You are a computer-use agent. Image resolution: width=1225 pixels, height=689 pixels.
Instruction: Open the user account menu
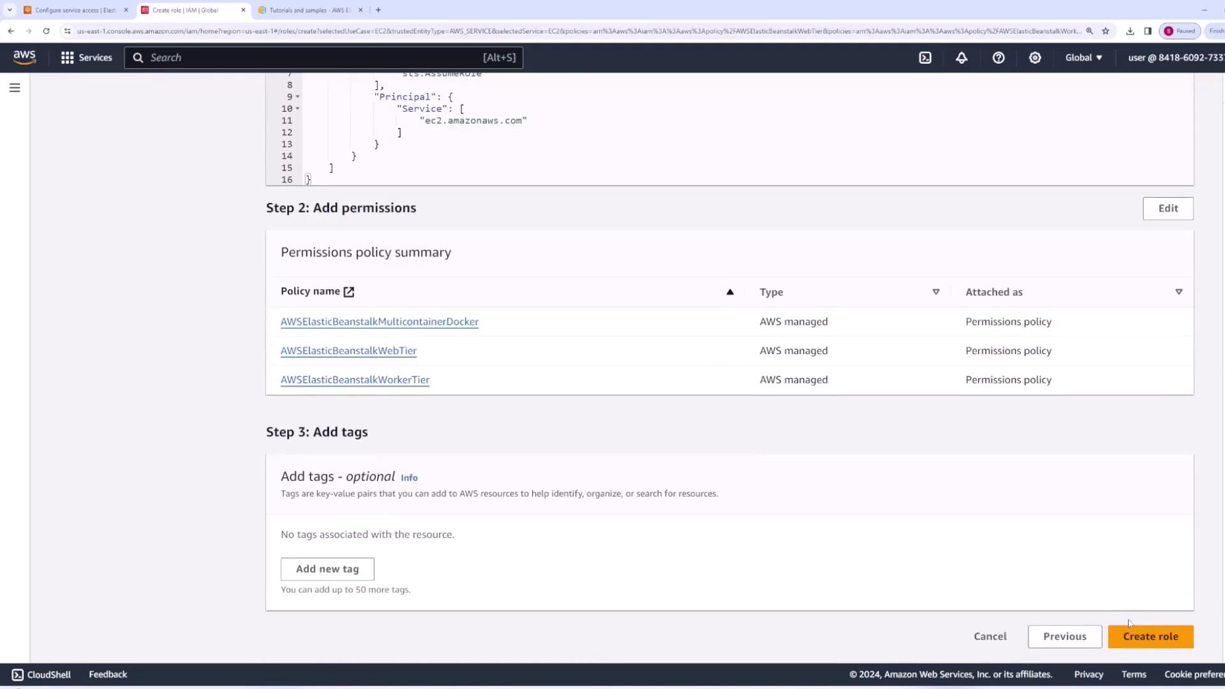1175,57
